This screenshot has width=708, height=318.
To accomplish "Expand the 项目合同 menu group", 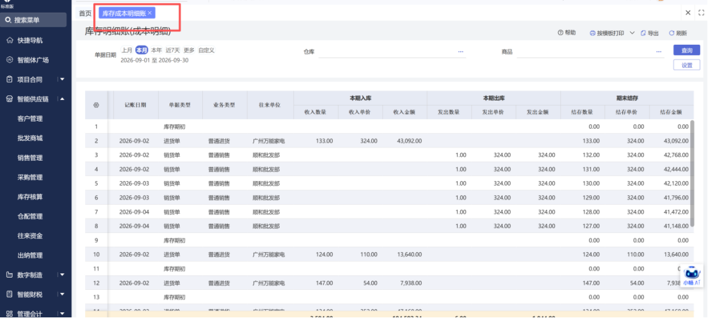I will pos(62,79).
